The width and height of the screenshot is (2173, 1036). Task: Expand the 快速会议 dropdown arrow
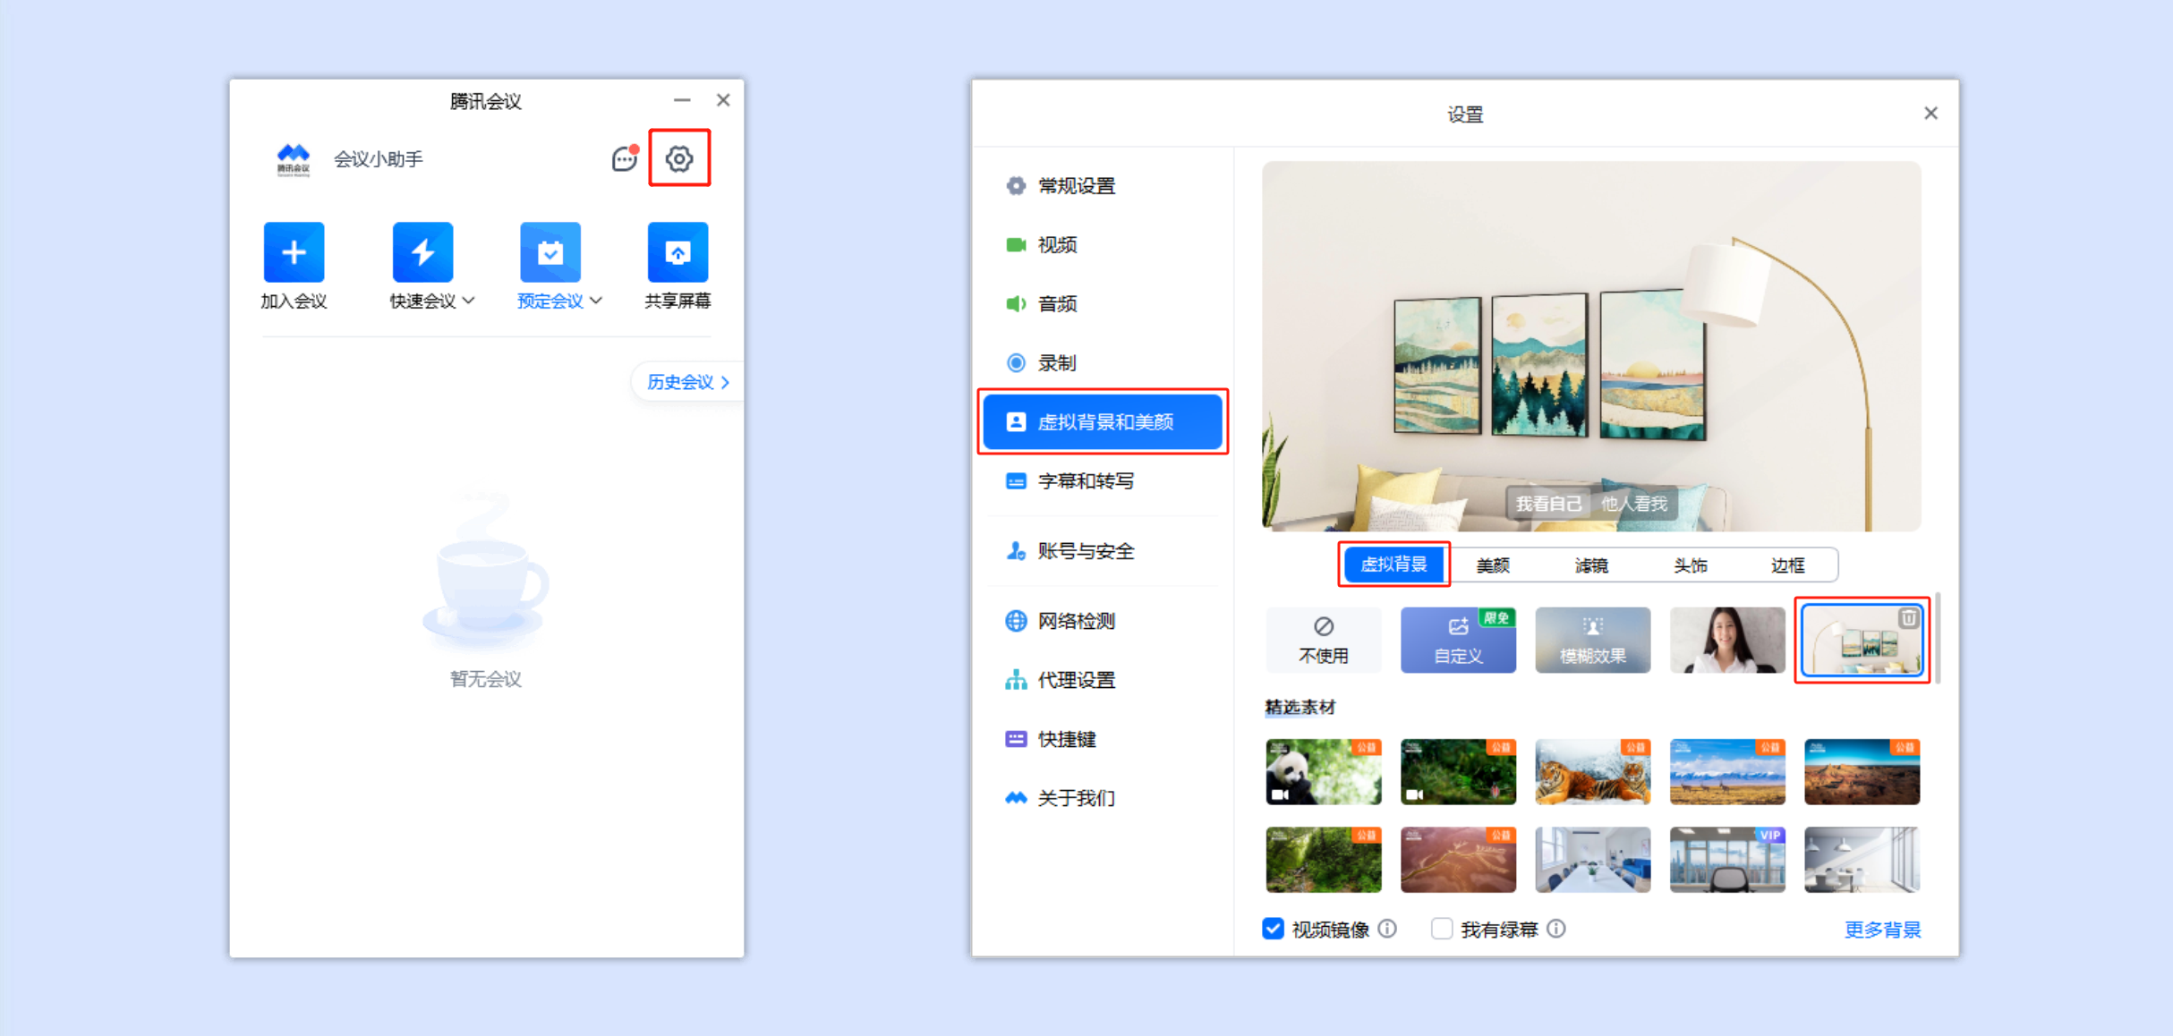[469, 301]
